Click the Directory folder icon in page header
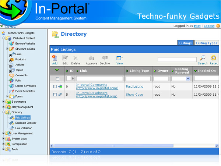The height and width of the screenshot is (166, 221). pos(55,34)
